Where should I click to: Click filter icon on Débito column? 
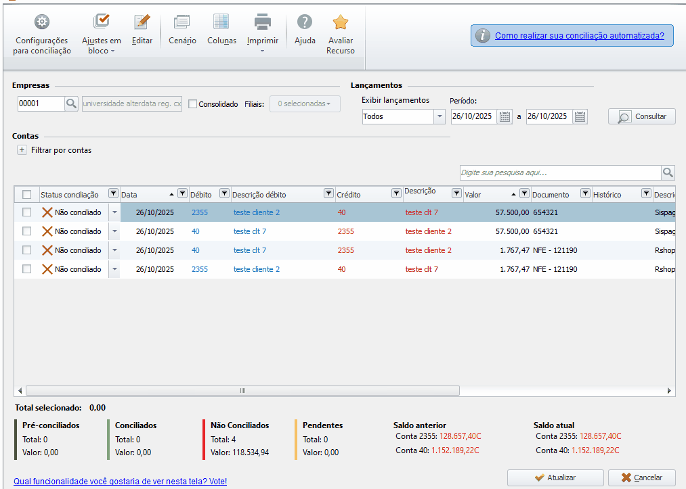pos(224,194)
